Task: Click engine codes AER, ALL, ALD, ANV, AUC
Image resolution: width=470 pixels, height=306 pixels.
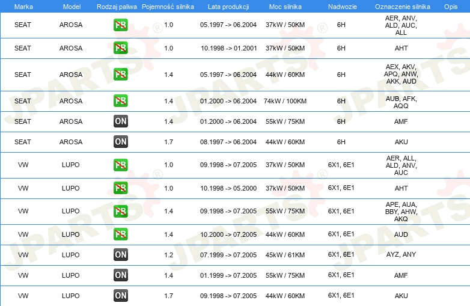Action: (401, 165)
